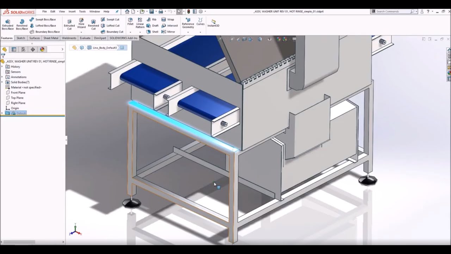Switch to the DimXpertManager crosshair tab
This screenshot has height=254, width=451.
click(33, 49)
